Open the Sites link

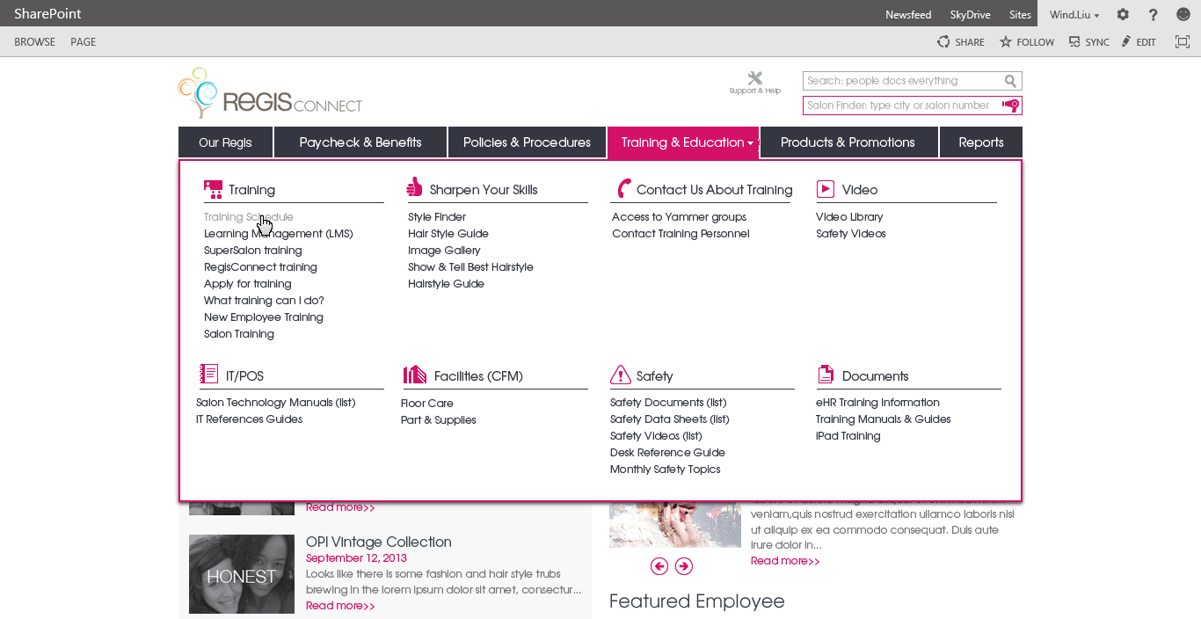(1020, 15)
